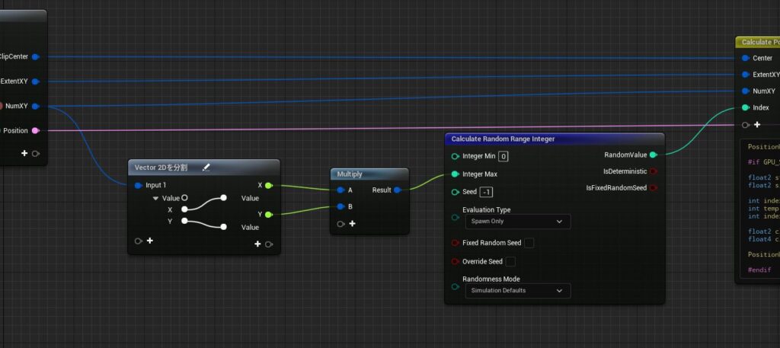The width and height of the screenshot is (780, 348).
Task: Click the pencil edit icon on Vector 2D node title
Action: point(206,168)
